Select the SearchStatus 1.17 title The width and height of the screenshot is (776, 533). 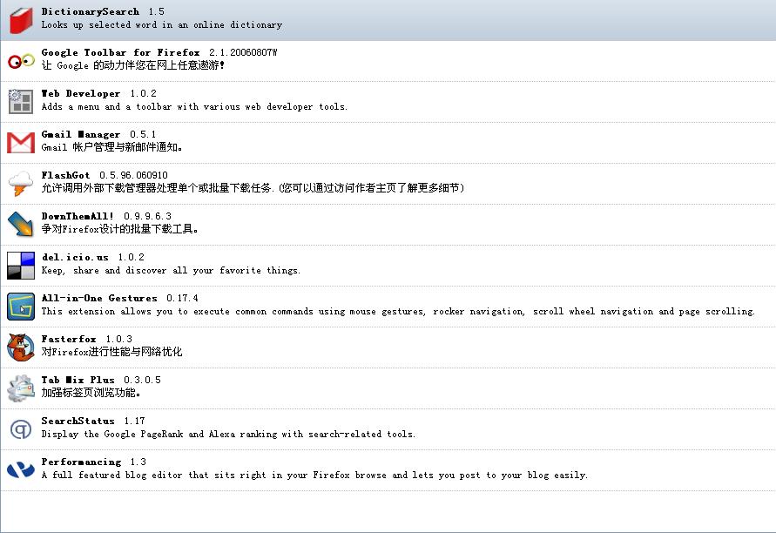93,422
